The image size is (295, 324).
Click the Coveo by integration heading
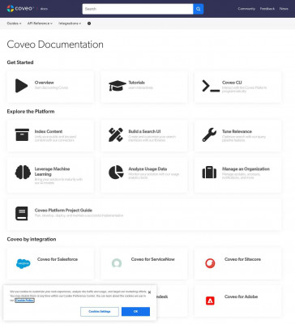click(32, 239)
